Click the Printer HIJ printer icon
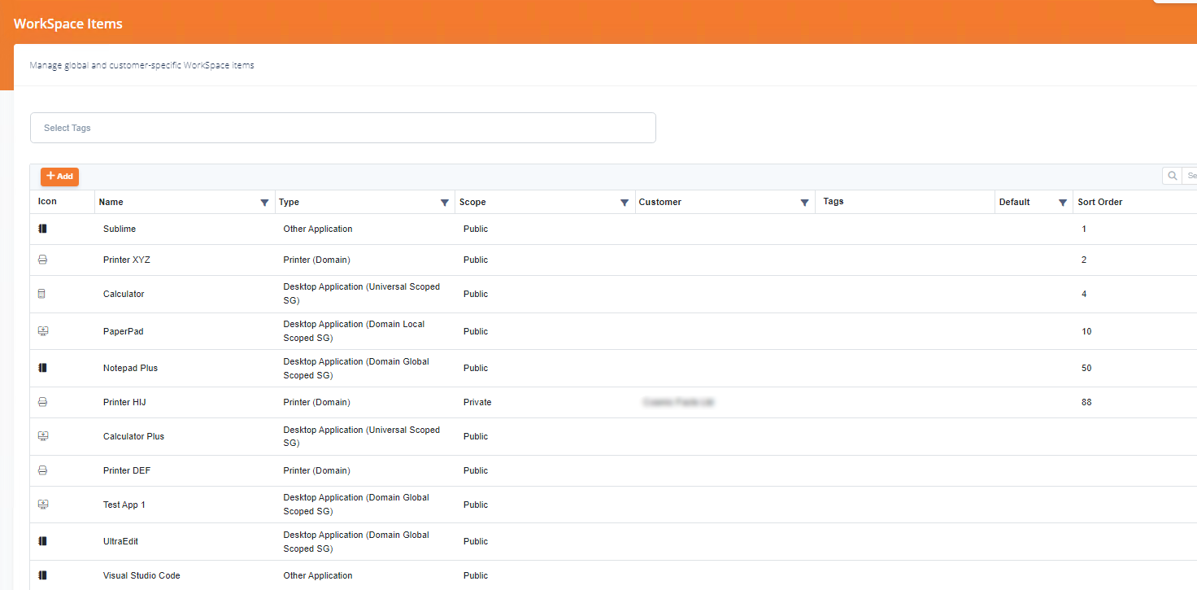 coord(43,402)
